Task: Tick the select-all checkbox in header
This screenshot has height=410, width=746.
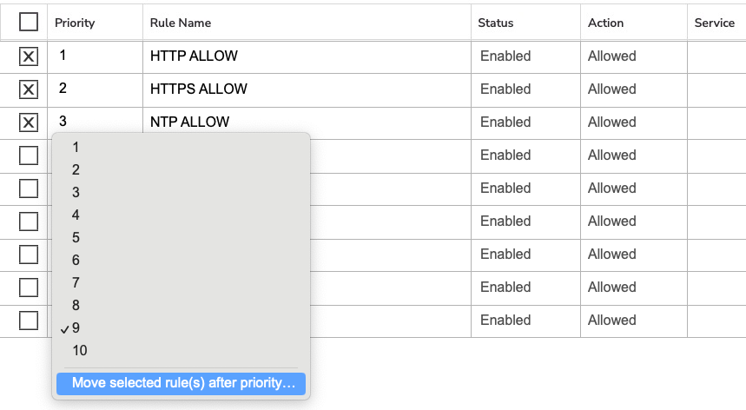Action: click(29, 22)
